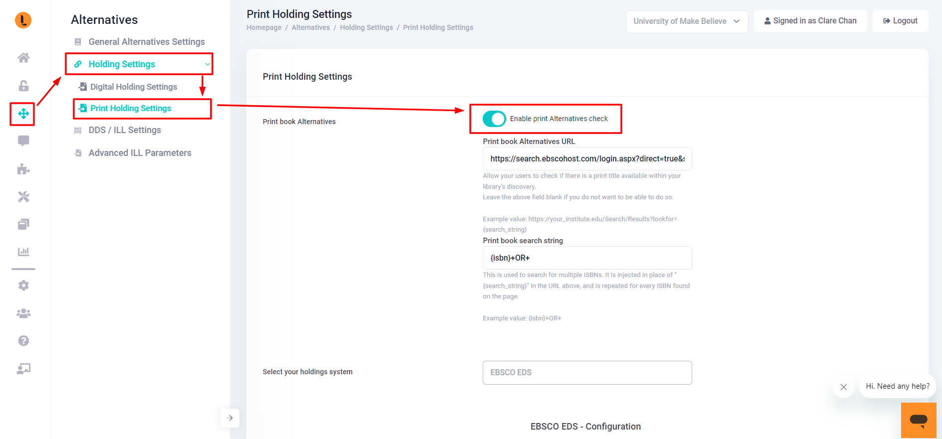Screen dimensions: 942x439
Task: Open the holdings system EBSCO EDS selector
Action: click(587, 373)
